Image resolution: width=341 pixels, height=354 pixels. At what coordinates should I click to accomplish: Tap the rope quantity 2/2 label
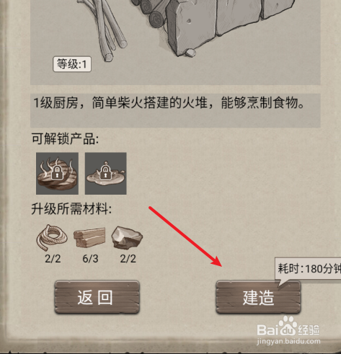tap(53, 259)
